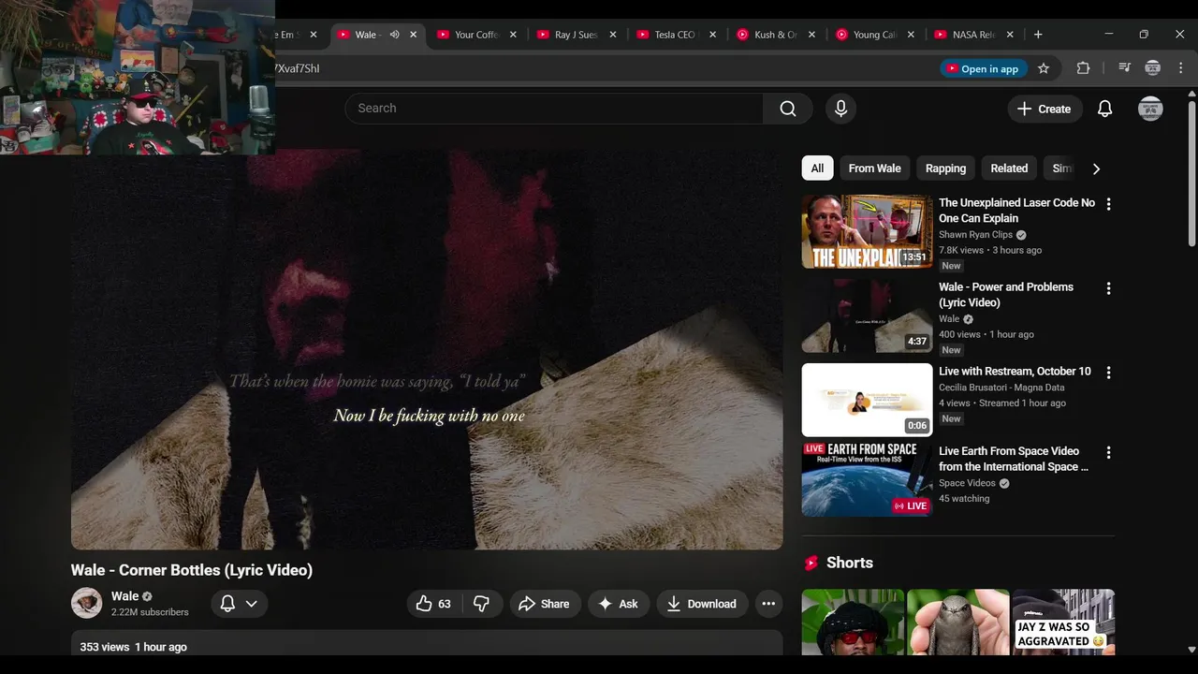Open Chrome three-dot menu
Screen dimensions: 1198x674
click(1181, 68)
